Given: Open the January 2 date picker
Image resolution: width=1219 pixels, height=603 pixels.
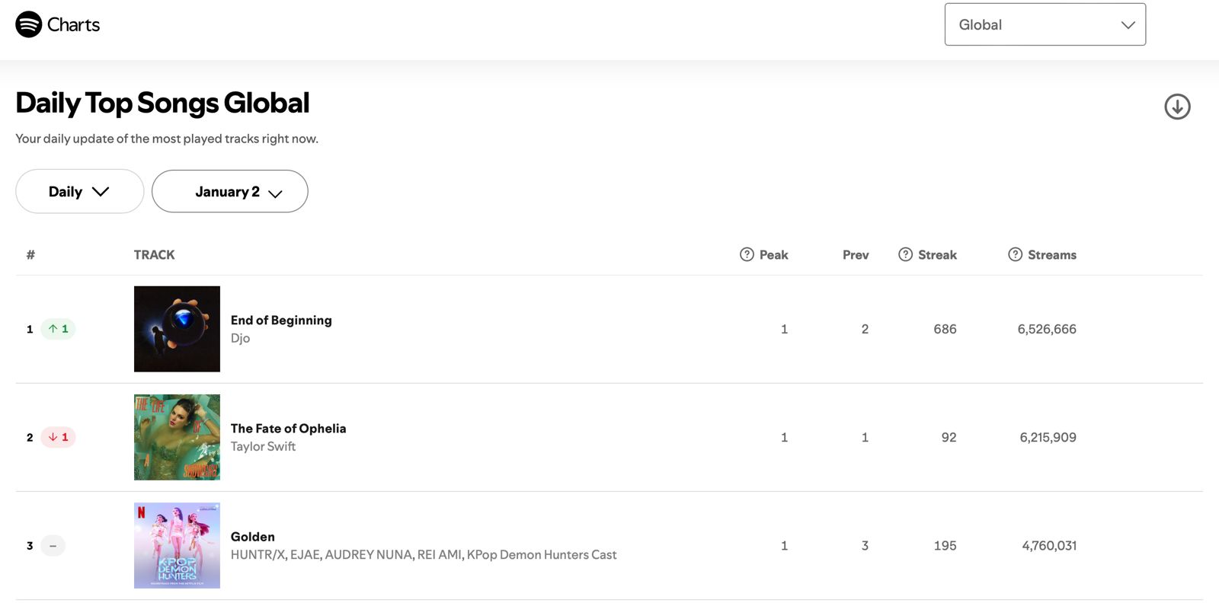Looking at the screenshot, I should click(x=229, y=191).
